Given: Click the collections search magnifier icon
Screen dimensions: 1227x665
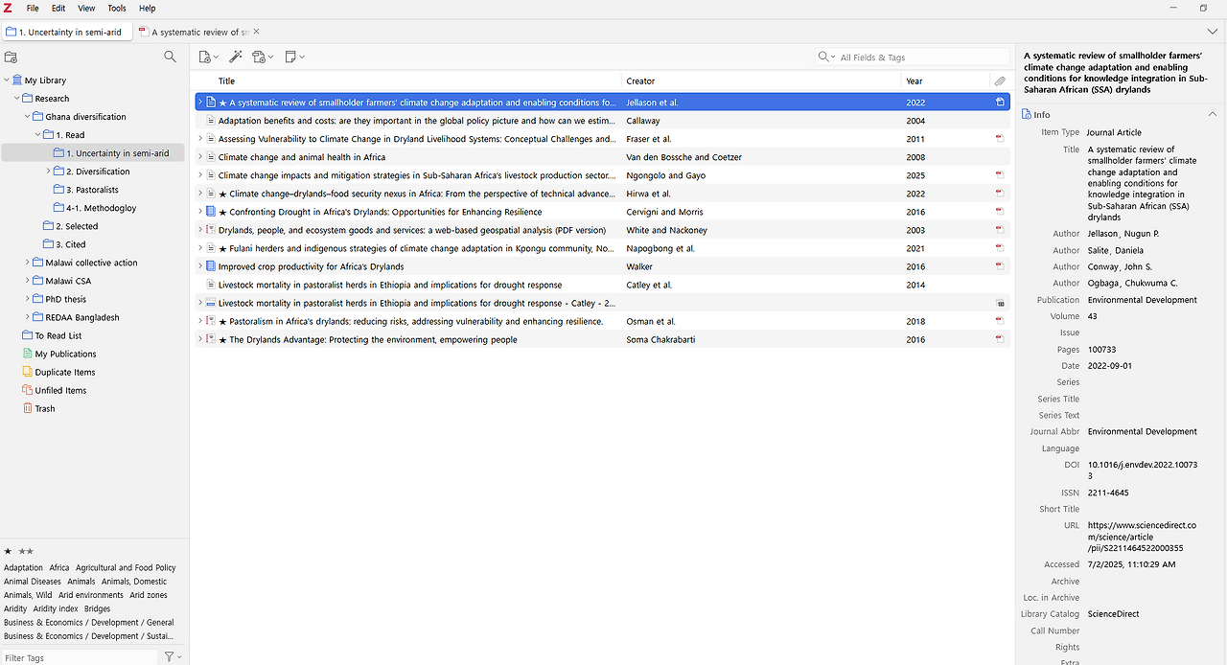Looking at the screenshot, I should 170,57.
